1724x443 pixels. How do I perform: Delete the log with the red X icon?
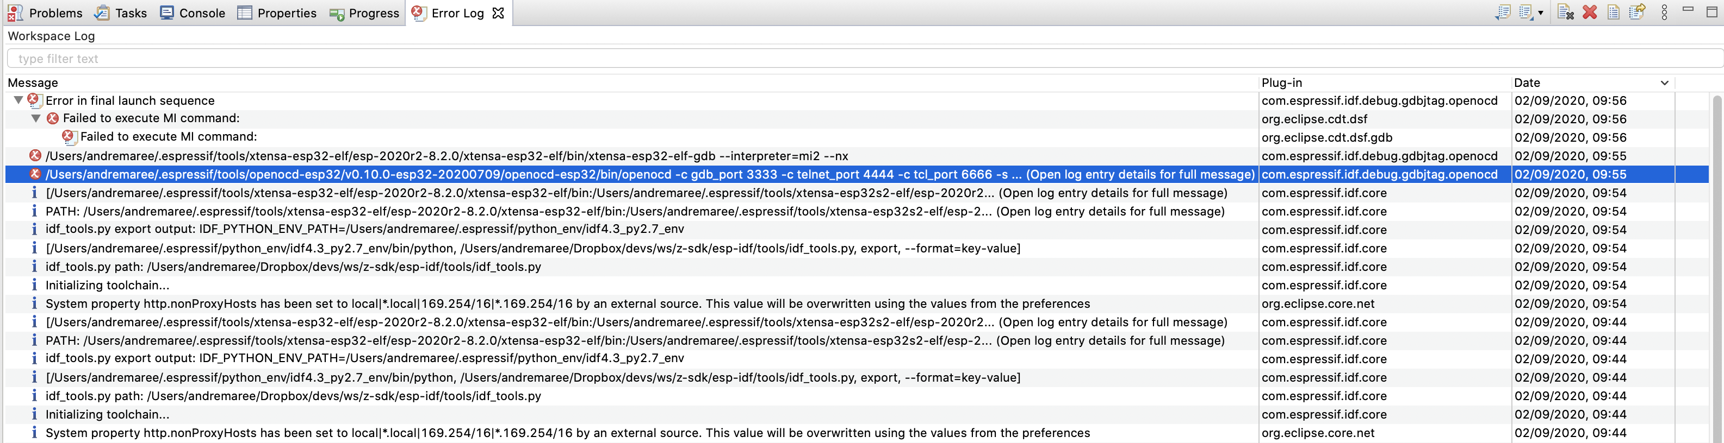point(1590,12)
